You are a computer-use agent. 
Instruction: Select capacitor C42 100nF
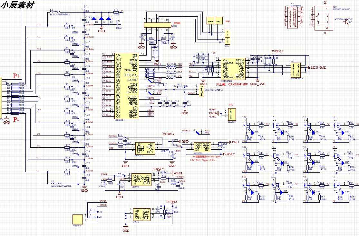(x=185, y=103)
